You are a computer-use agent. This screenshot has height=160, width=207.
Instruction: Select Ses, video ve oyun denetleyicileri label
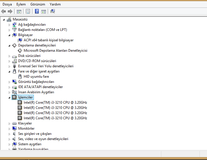[x=43, y=139]
